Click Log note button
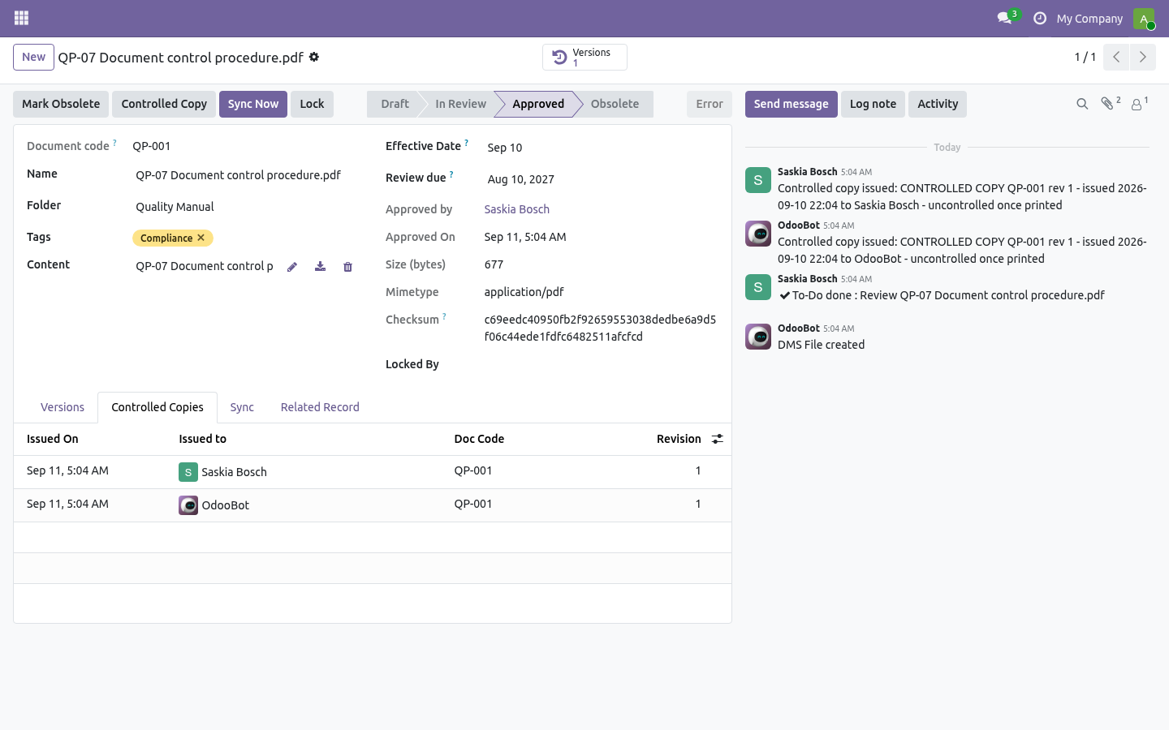Image resolution: width=1169 pixels, height=730 pixels. tap(873, 104)
